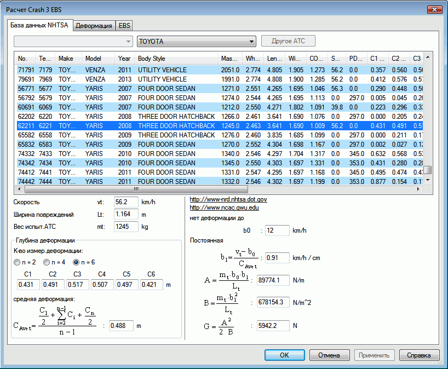Viewport: 448px width, 369px height.
Task: Sort table by Year column header
Action: pos(124,59)
